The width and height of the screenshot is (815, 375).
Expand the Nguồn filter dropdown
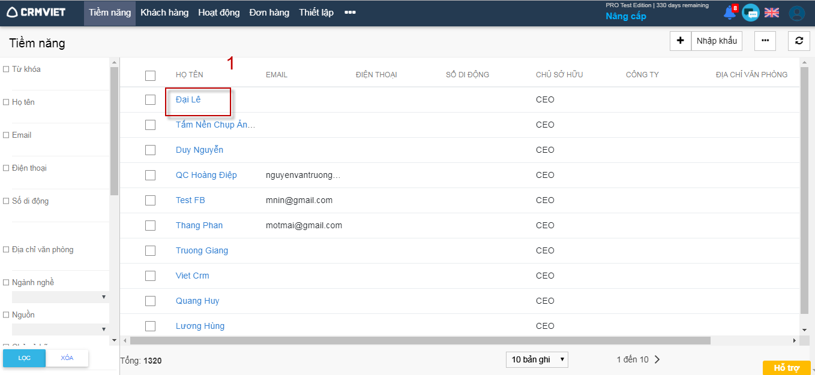[60, 329]
